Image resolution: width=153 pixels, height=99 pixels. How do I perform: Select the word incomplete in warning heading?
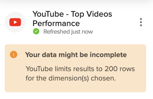pos(108,55)
